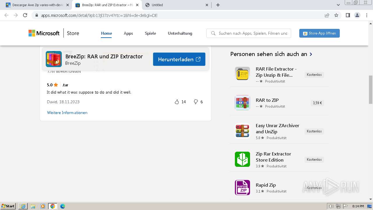Viewport: 373px width, 210px height.
Task: Open Chrome three-dot menu
Action: point(367,15)
